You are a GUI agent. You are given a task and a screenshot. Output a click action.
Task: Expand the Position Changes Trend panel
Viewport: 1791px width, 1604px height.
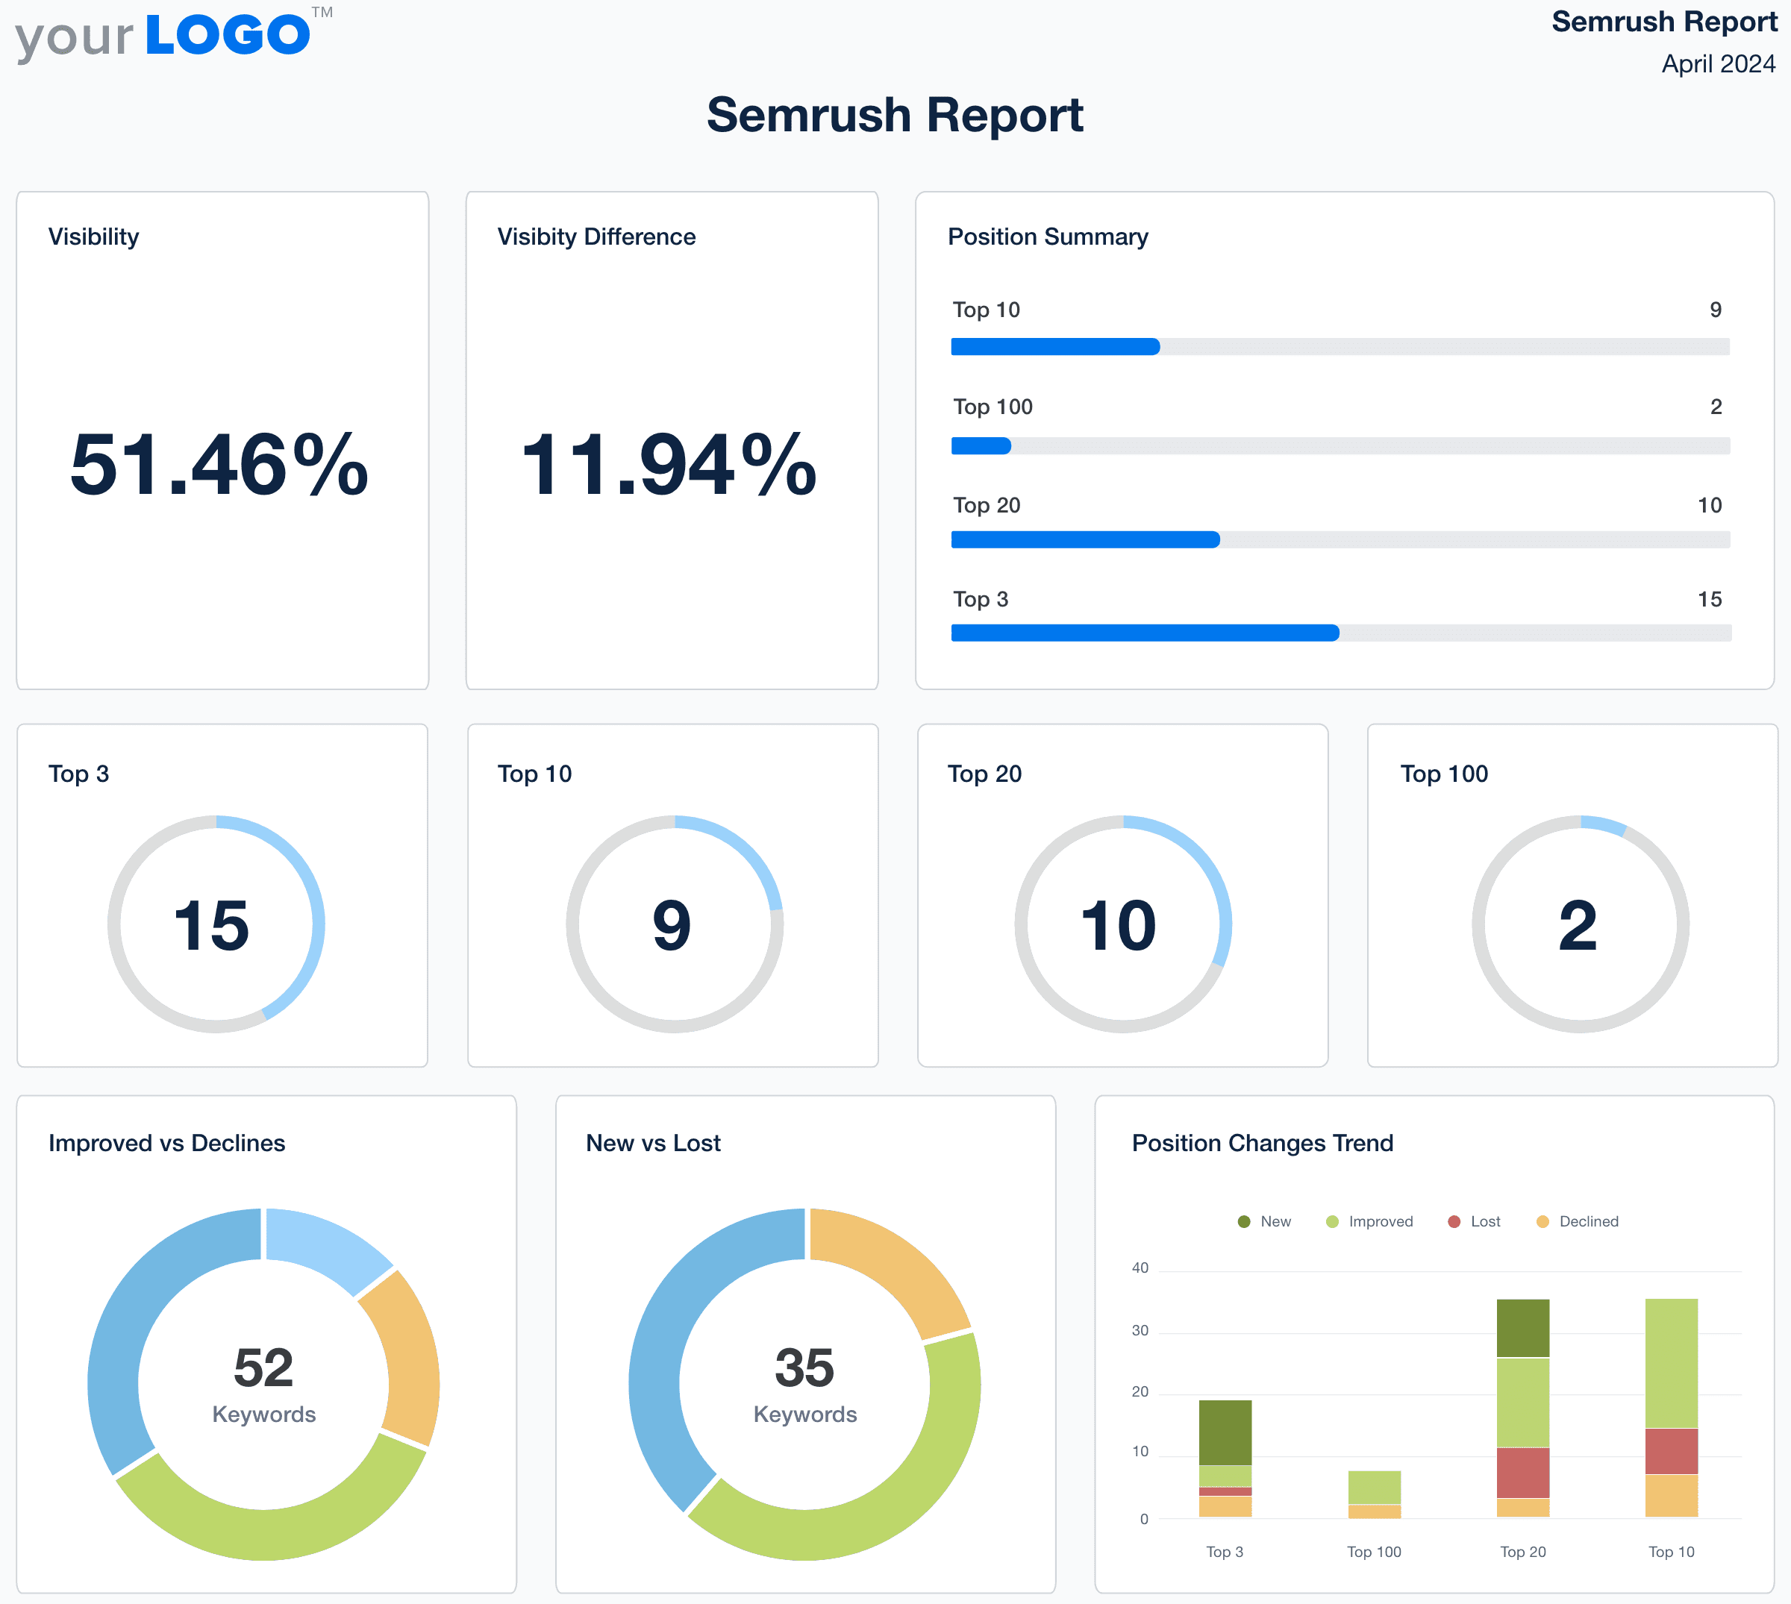click(1262, 1143)
